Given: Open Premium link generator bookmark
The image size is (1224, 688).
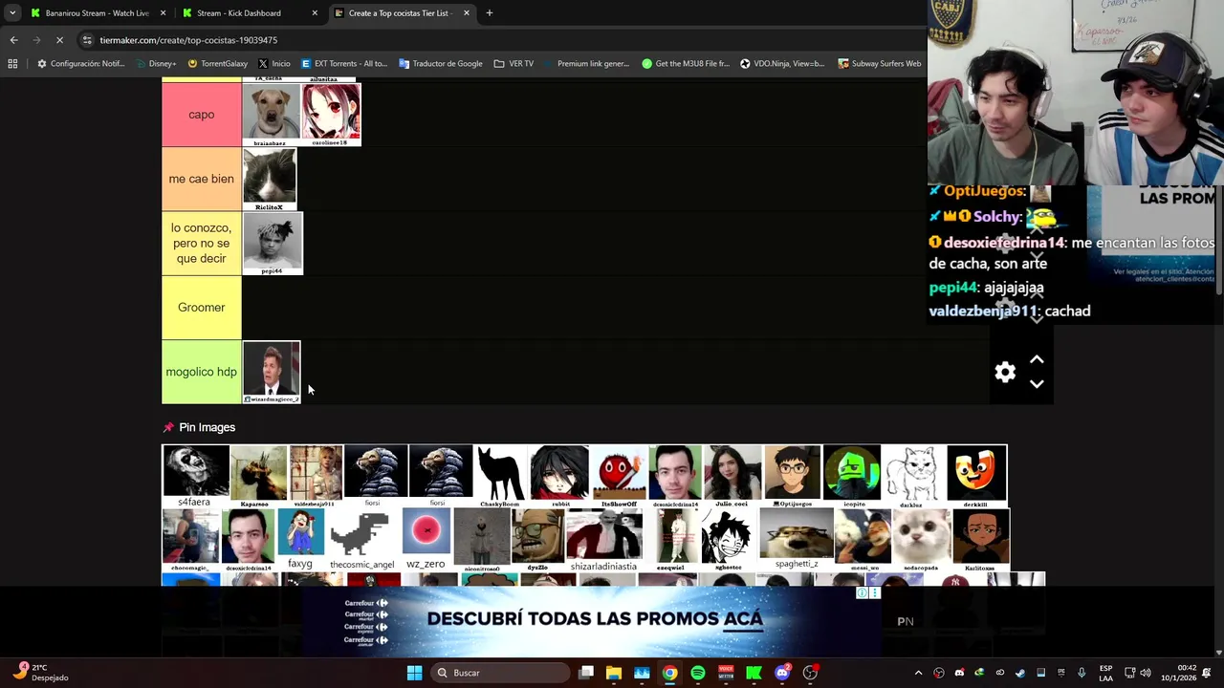Looking at the screenshot, I should 586,64.
